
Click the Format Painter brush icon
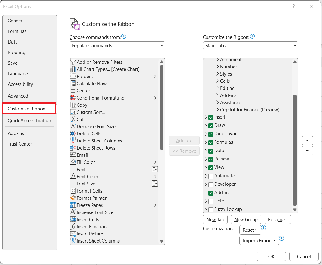pos(73,198)
